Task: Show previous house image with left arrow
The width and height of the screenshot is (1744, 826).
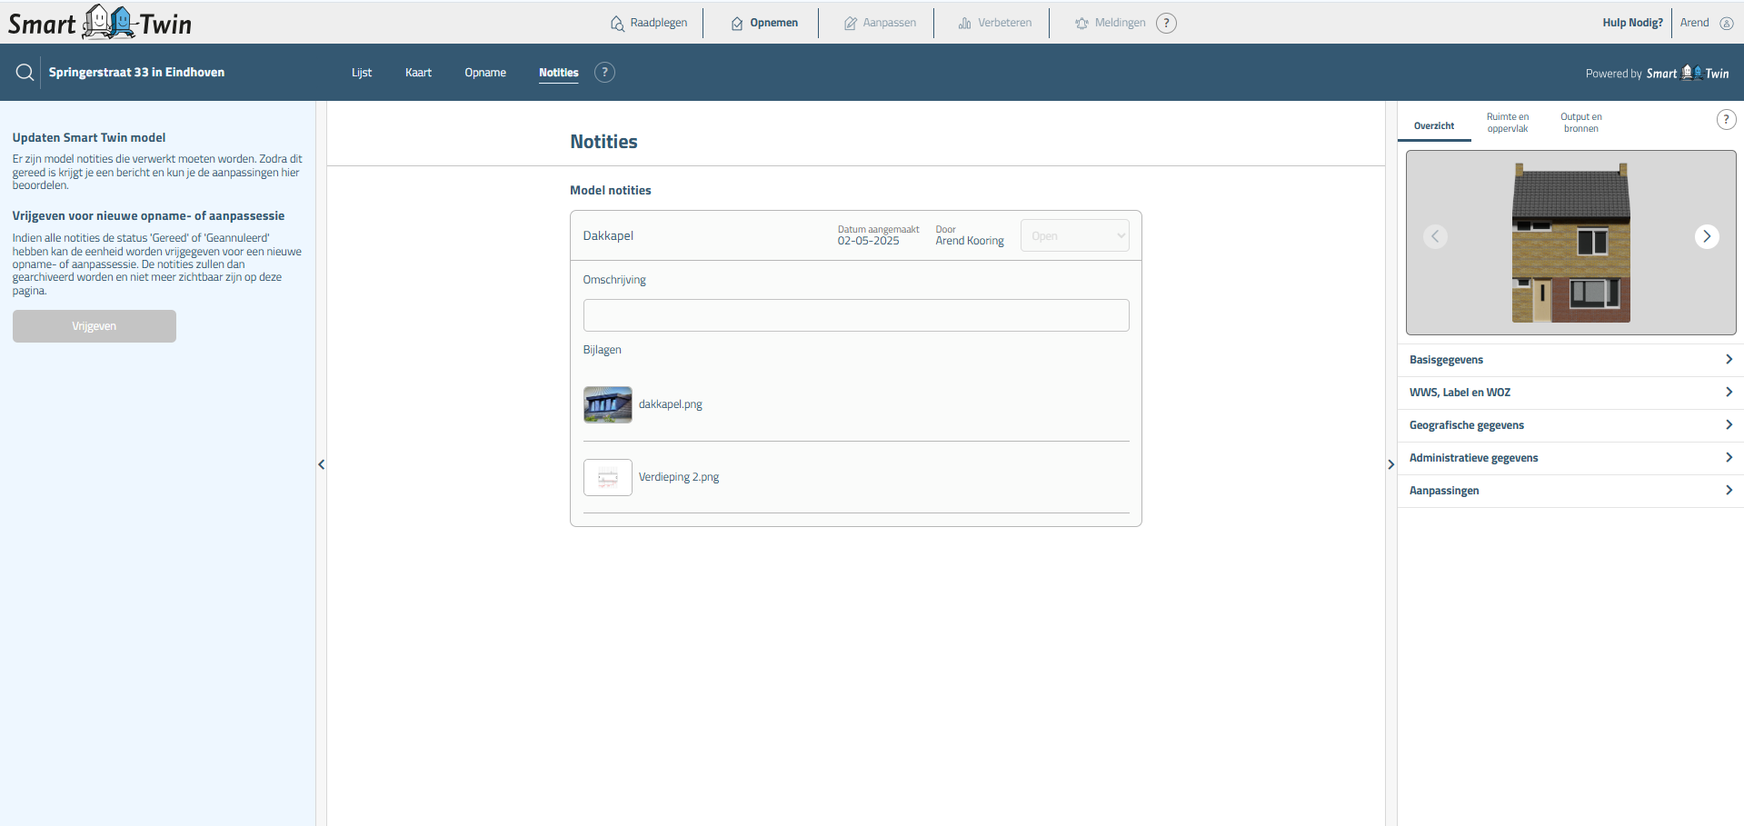Action: (x=1435, y=236)
